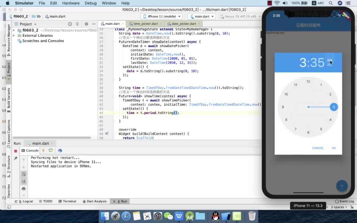
Task: Expand the f0603_2 project folder
Action: 14,30
